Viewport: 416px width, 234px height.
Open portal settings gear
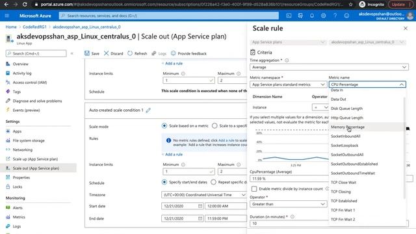click(x=323, y=16)
